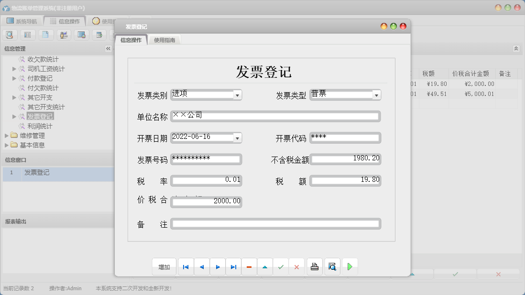Open the 开票日期 date picker dropdown

[x=237, y=137]
